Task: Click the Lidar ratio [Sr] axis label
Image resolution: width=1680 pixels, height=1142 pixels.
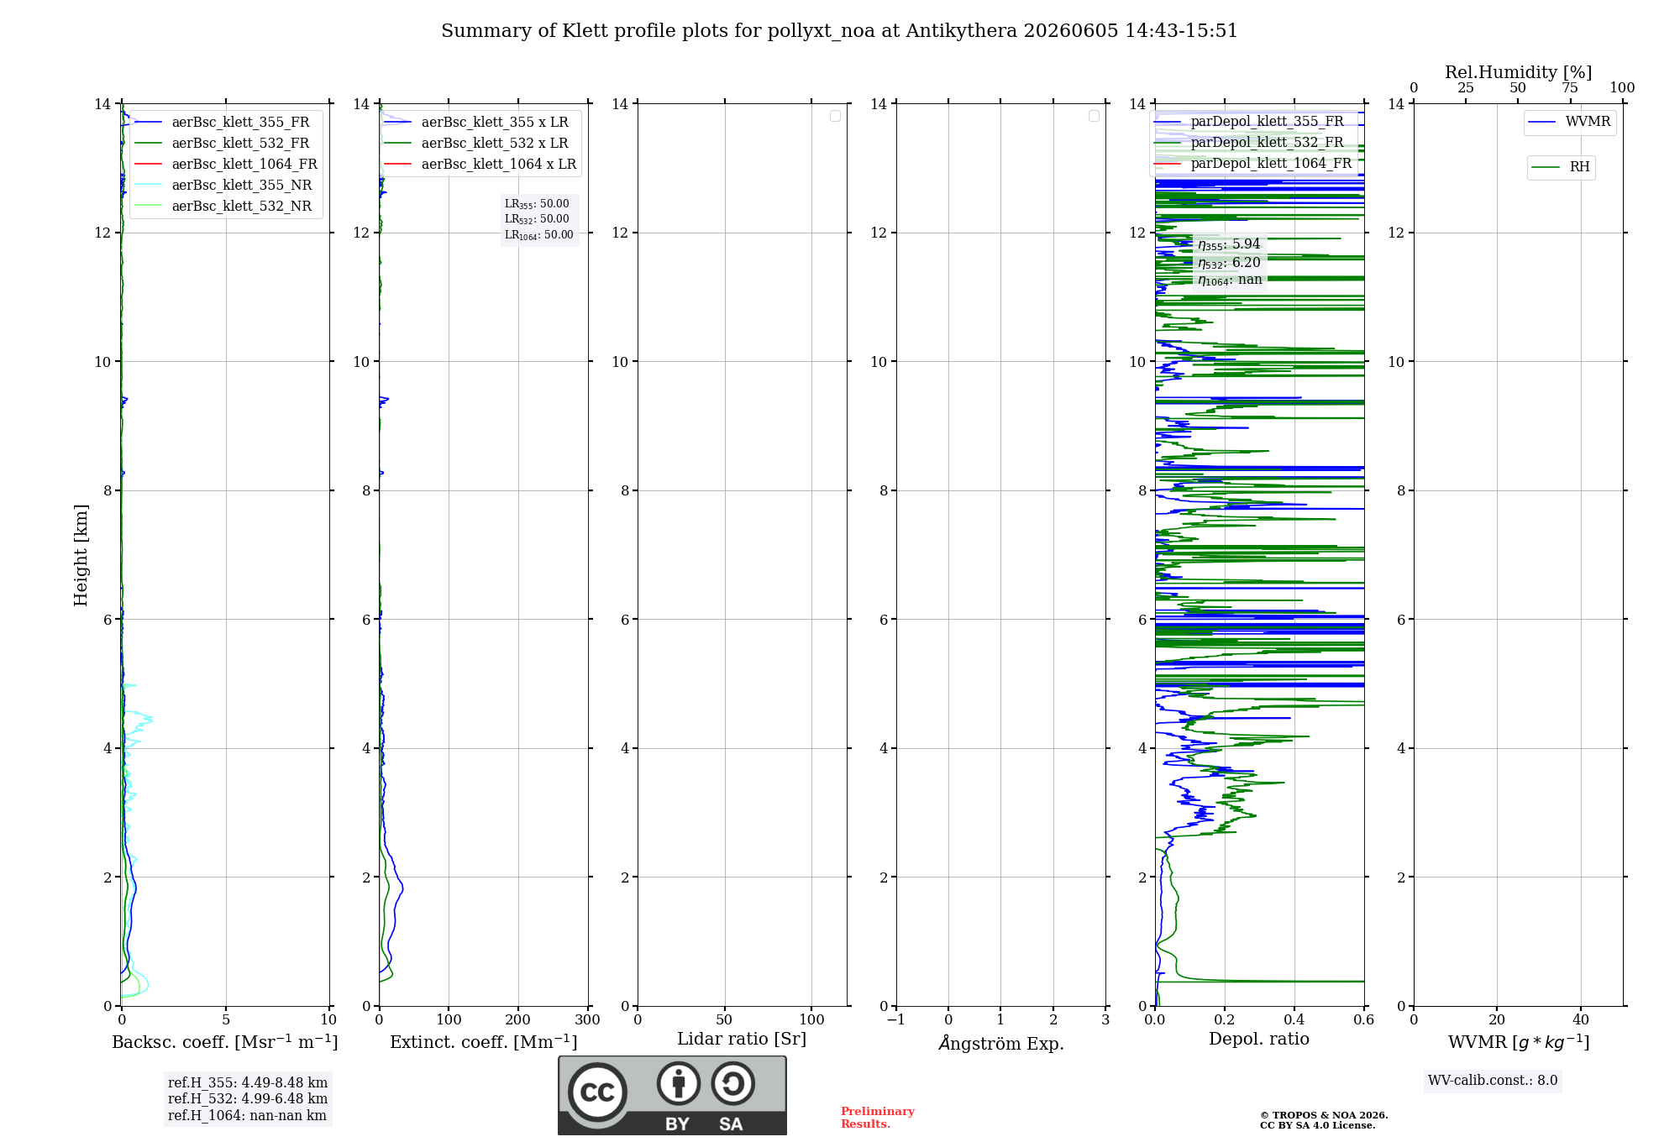Action: [742, 1040]
